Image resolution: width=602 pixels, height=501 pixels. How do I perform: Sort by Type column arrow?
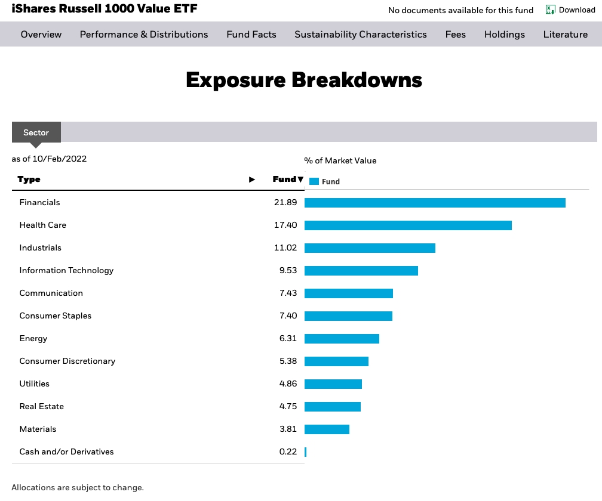click(252, 180)
